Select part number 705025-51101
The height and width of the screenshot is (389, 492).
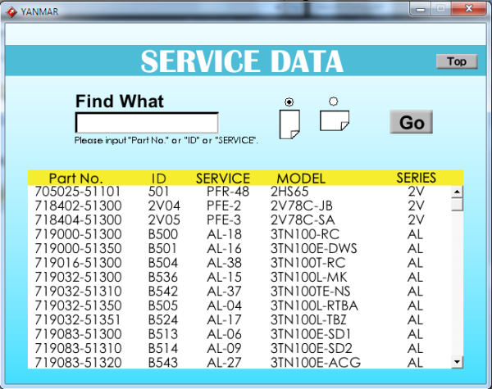78,192
